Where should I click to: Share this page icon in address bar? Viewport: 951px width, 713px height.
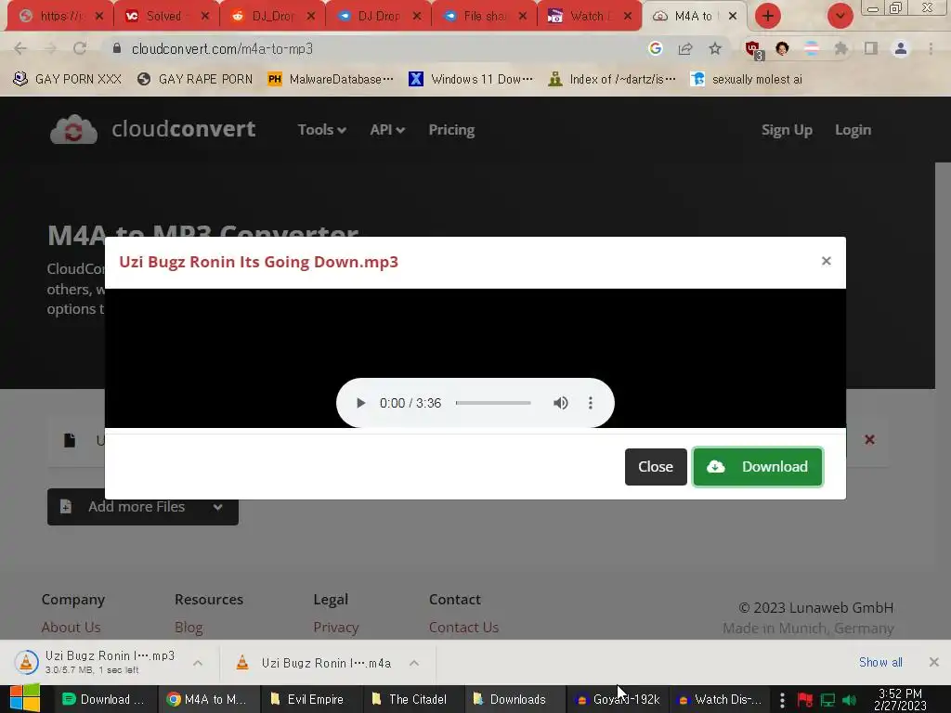pos(685,48)
